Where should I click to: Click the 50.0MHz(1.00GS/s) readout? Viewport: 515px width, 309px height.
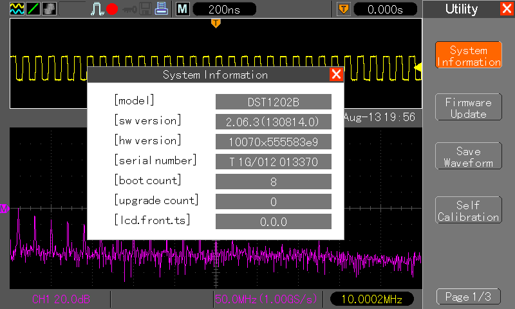coord(267,299)
